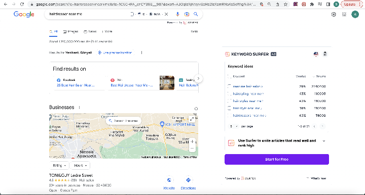Expand the Use Surfer to write articles panel
This screenshot has height=195, width=365.
[324, 141]
